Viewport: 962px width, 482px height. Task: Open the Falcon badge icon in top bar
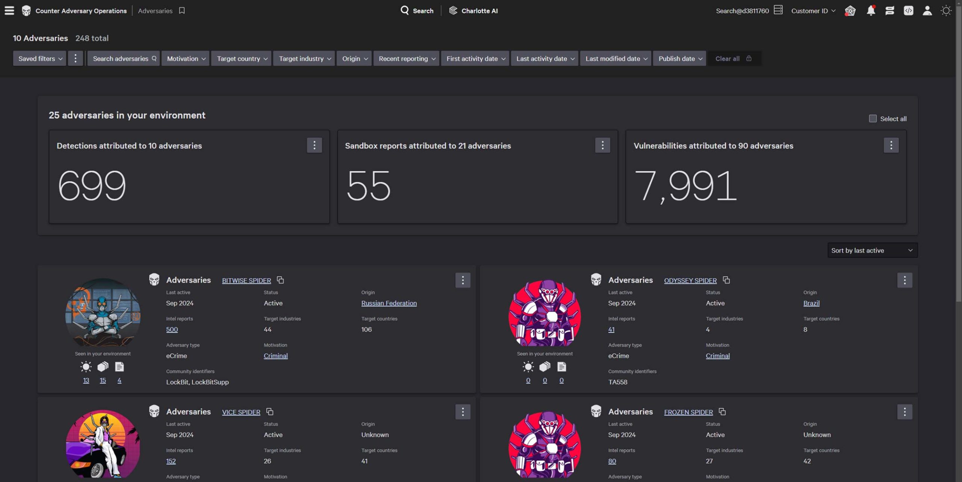pyautogui.click(x=850, y=11)
